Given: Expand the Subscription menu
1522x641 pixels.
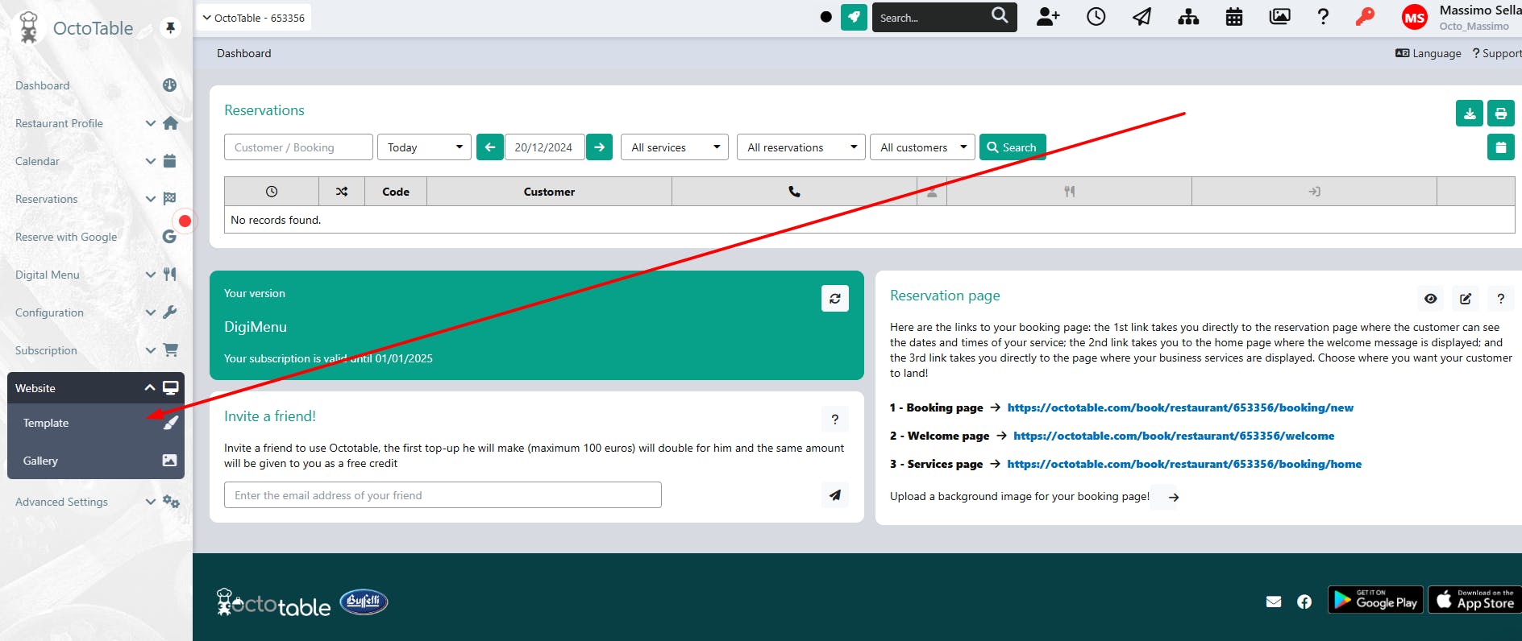Looking at the screenshot, I should (x=96, y=350).
